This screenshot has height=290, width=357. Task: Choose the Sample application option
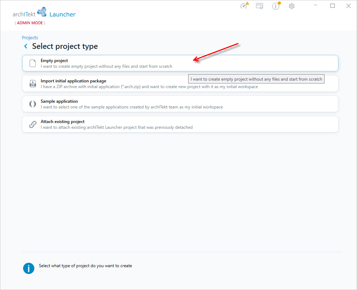click(180, 104)
